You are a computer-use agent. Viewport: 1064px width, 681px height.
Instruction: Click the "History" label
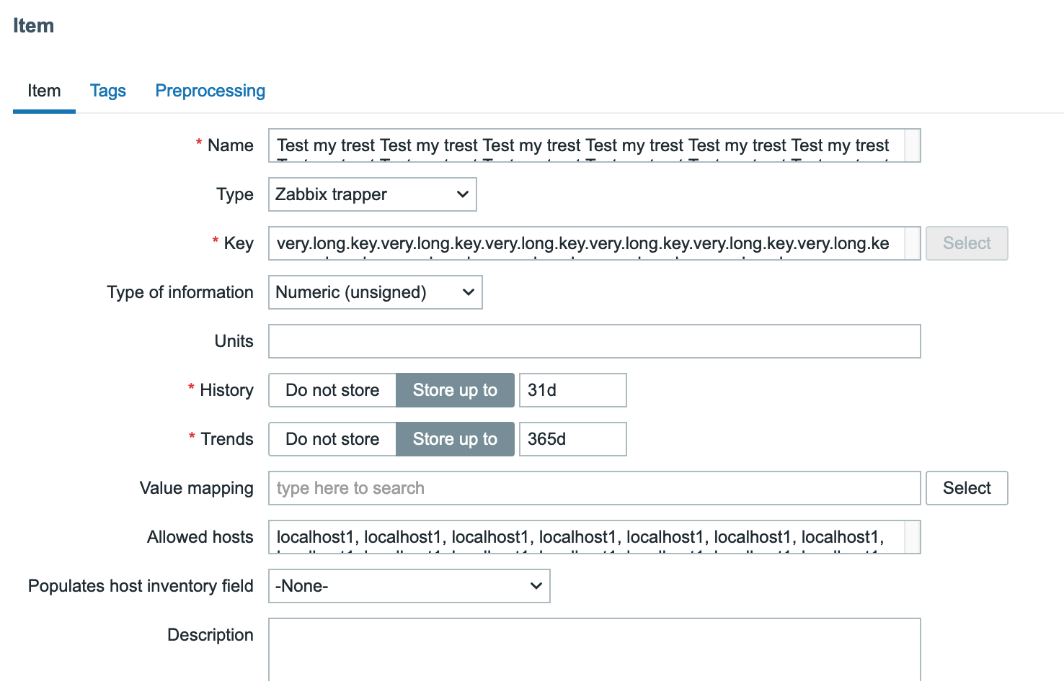pyautogui.click(x=226, y=390)
